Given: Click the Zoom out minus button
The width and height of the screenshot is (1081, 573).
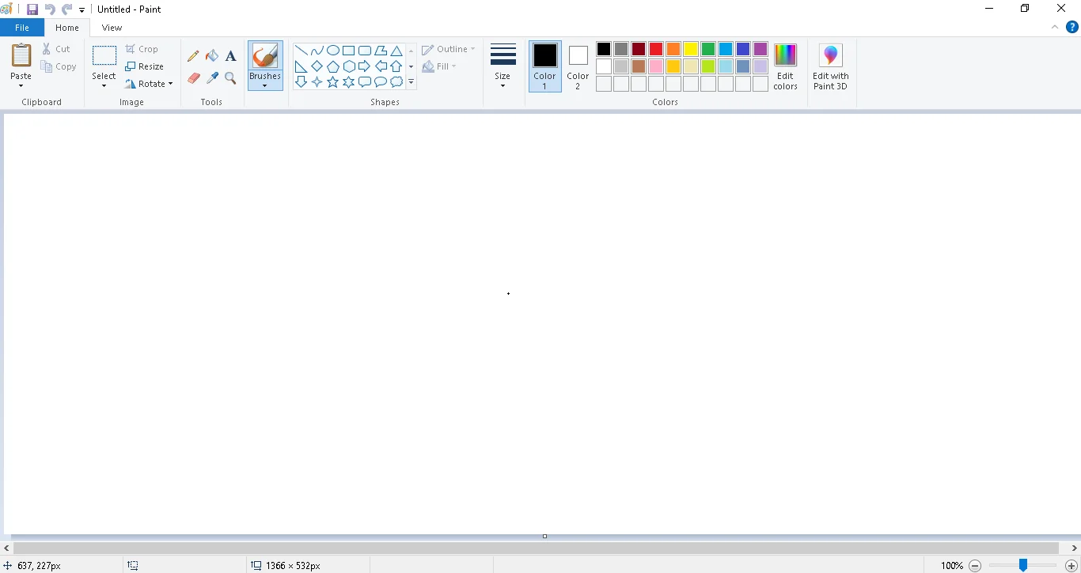Looking at the screenshot, I should coord(975,566).
